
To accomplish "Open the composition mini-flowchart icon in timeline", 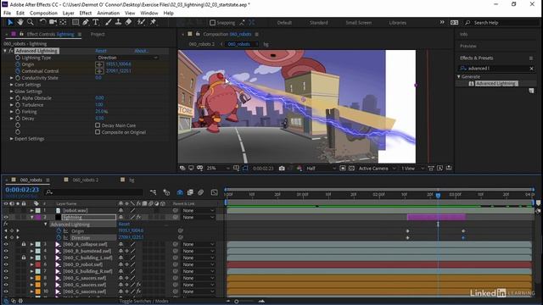I will (x=153, y=192).
